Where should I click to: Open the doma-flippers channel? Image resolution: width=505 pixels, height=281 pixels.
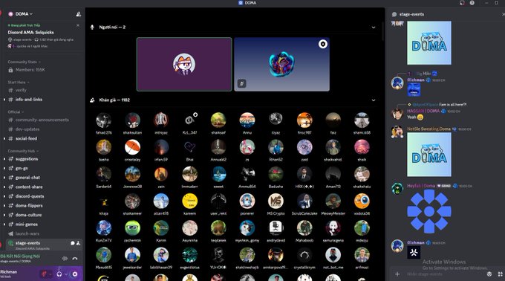tap(29, 206)
